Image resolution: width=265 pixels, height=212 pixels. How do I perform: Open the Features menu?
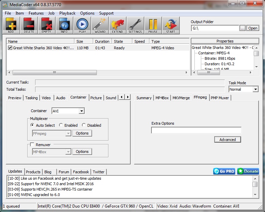tap(36, 13)
